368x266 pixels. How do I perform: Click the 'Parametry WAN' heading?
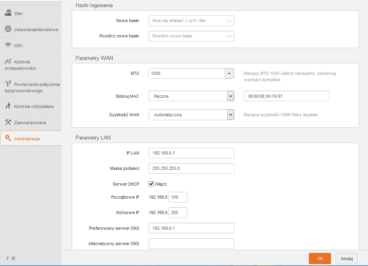tap(94, 58)
